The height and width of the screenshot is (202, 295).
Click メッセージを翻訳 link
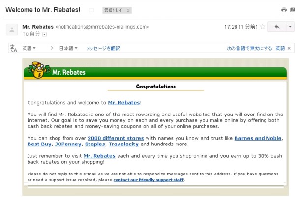103,48
